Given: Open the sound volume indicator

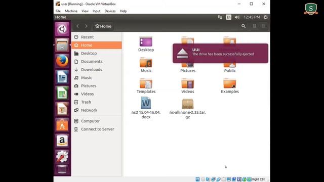Looking at the screenshot, I should (237, 17).
